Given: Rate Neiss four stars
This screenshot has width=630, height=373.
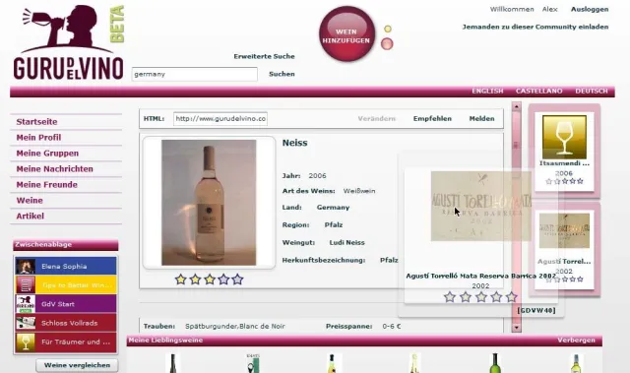Looking at the screenshot, I should point(223,280).
